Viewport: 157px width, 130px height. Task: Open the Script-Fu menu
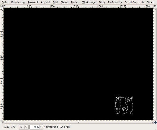130,2
